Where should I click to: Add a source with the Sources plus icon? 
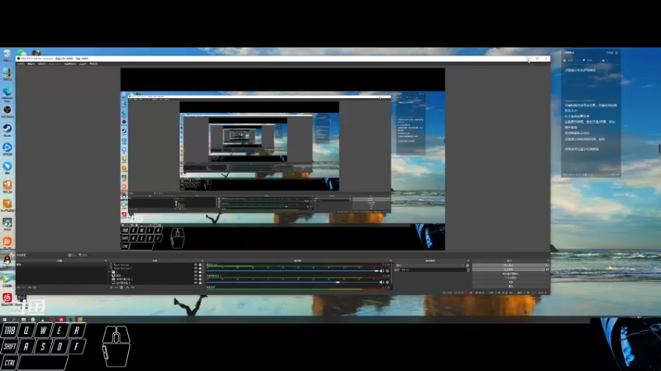tap(112, 287)
